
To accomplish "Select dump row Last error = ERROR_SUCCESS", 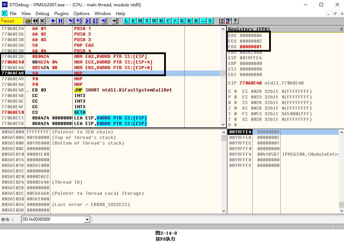I will click(x=110, y=205).
